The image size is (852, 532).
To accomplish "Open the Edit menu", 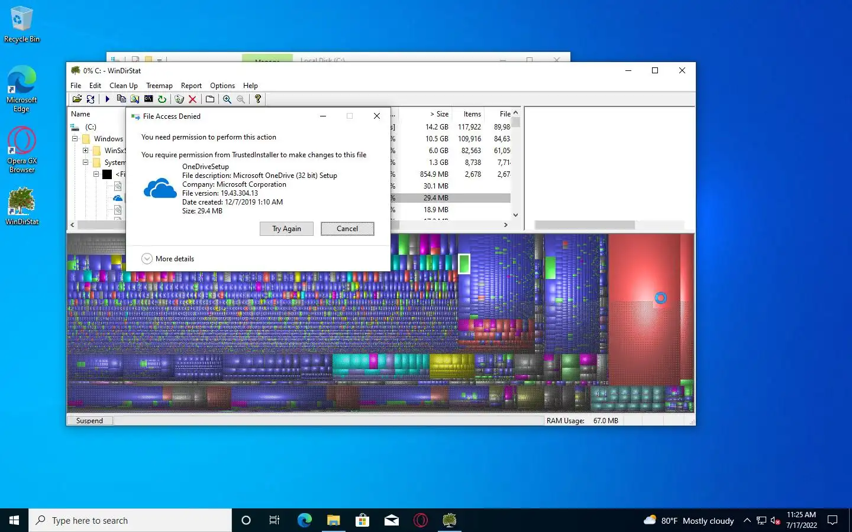I will pyautogui.click(x=95, y=86).
